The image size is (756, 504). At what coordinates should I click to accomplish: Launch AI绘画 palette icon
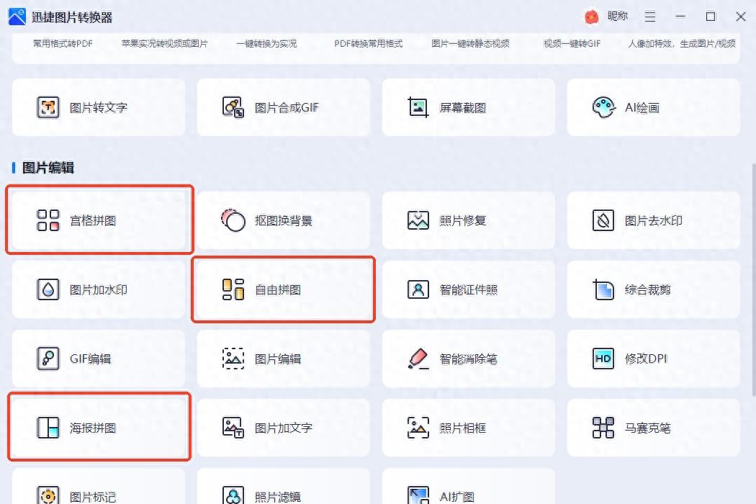pos(603,107)
